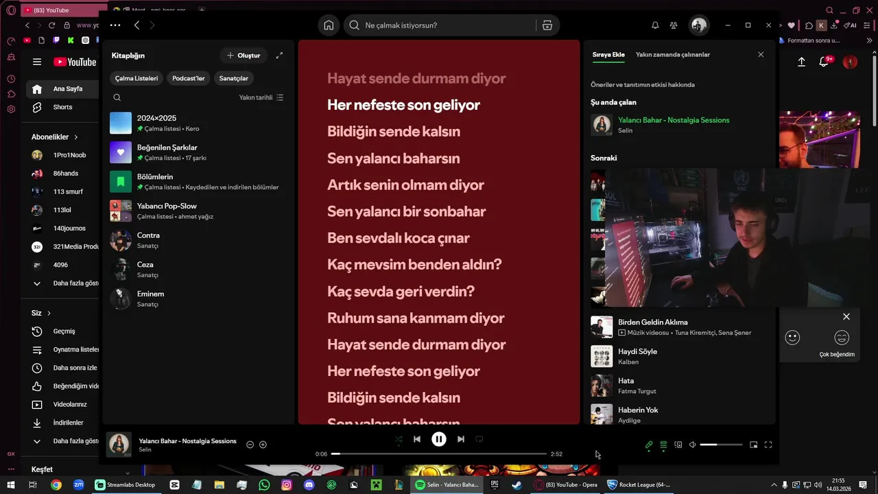Open Selin artist link in player bar

[x=145, y=450]
